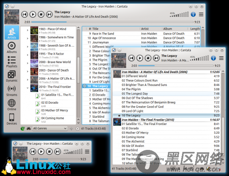Viewport: 229px width, 176px height.
Task: Click the Length column header
Action: click(x=195, y=29)
